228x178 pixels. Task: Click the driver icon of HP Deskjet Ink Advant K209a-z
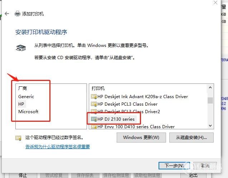point(94,96)
